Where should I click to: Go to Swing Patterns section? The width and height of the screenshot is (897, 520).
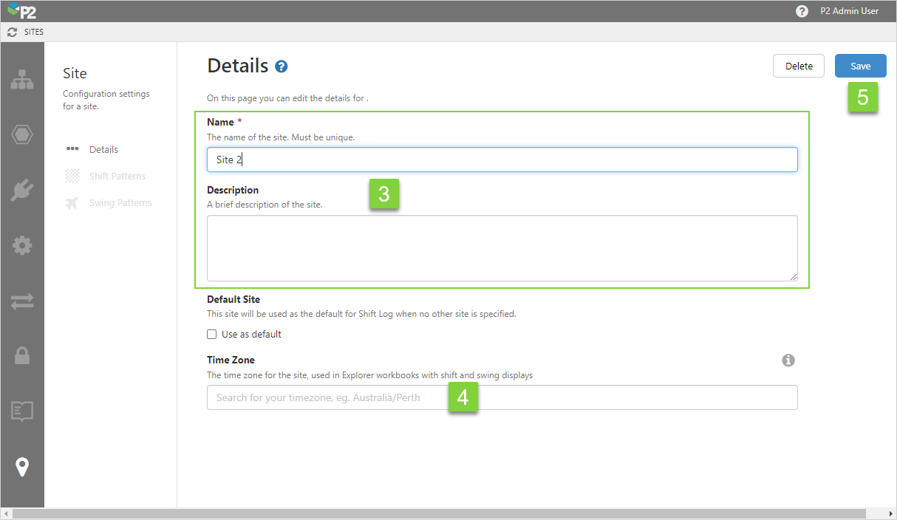(120, 202)
